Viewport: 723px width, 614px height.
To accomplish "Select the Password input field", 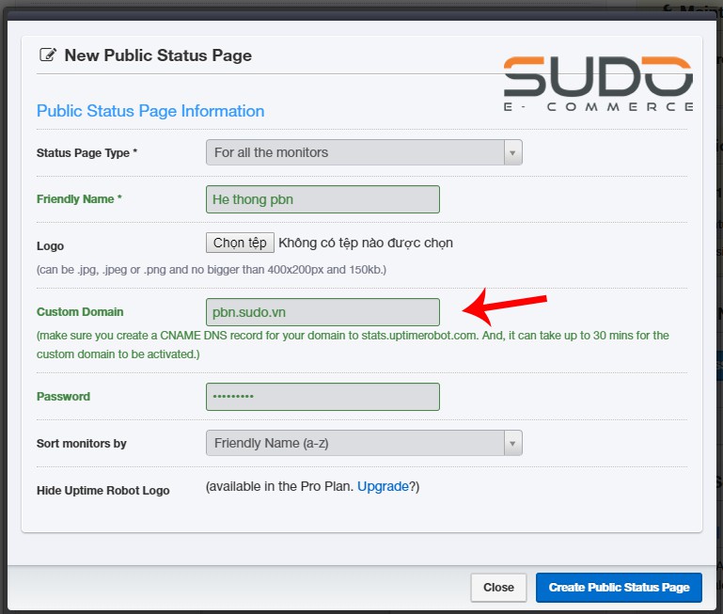I will click(322, 397).
